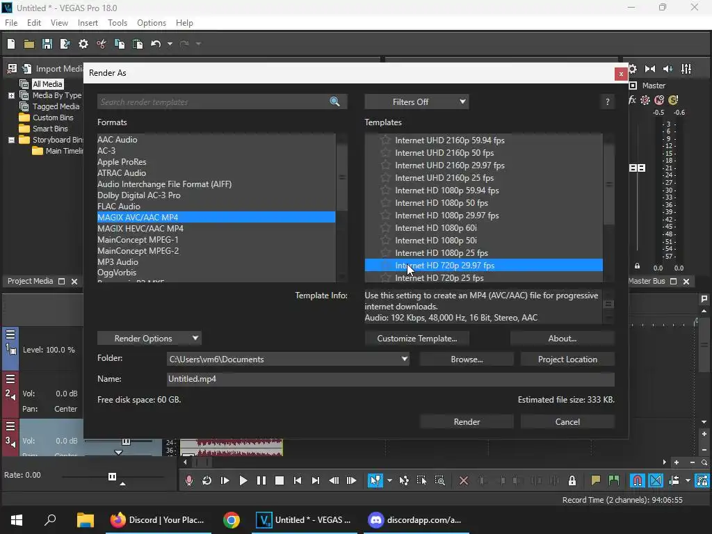Expand the Media By Type tree node
The width and height of the screenshot is (712, 534).
coord(11,95)
